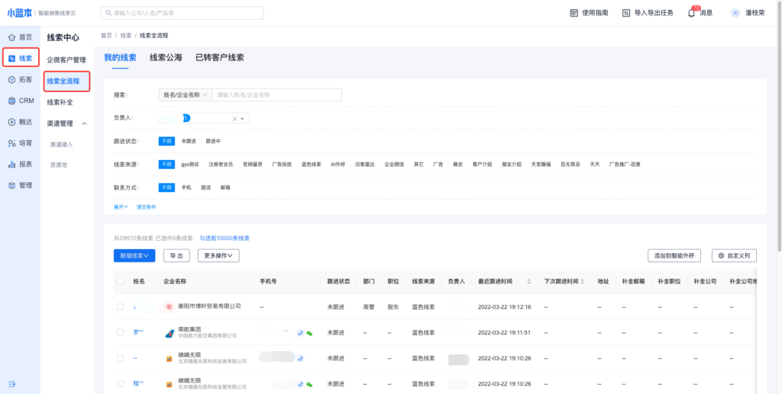Expand the 更多操作 dropdown

point(218,256)
